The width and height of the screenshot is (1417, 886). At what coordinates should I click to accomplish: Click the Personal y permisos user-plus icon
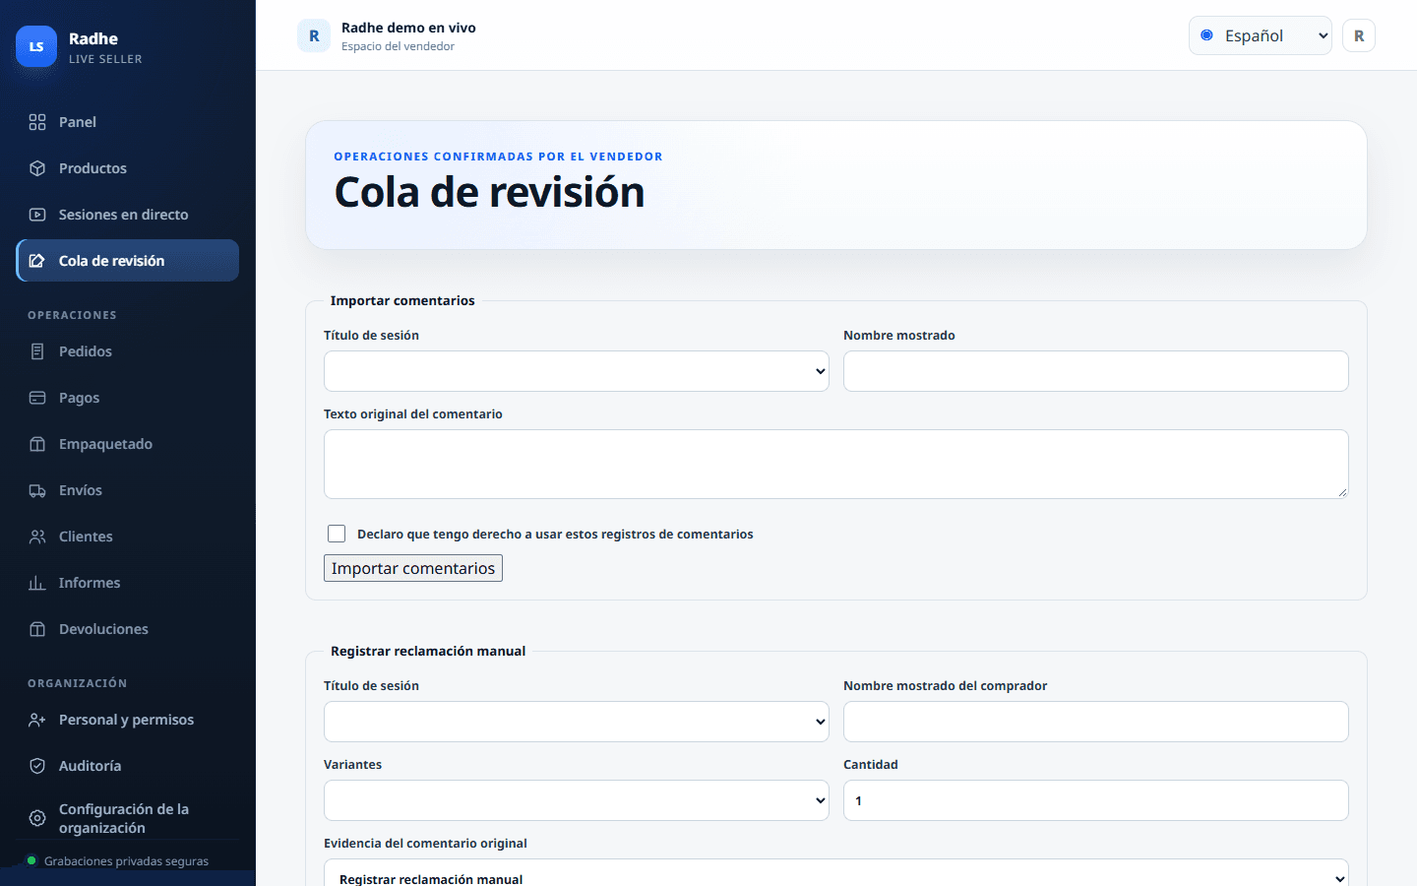pos(37,720)
